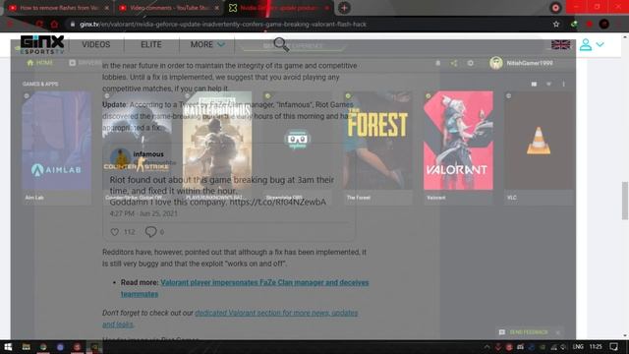
Task: Switch games list to grid view
Action: pos(534,84)
